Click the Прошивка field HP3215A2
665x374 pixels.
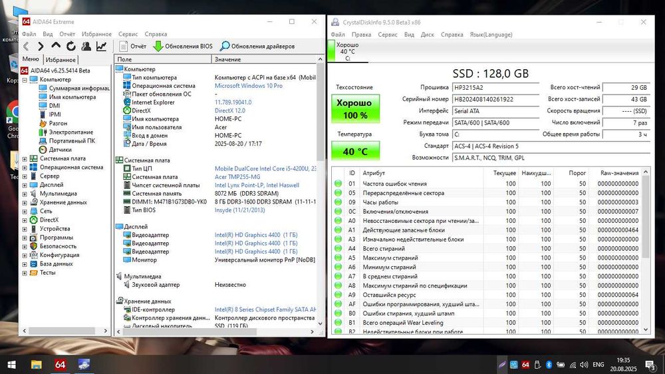pyautogui.click(x=495, y=87)
